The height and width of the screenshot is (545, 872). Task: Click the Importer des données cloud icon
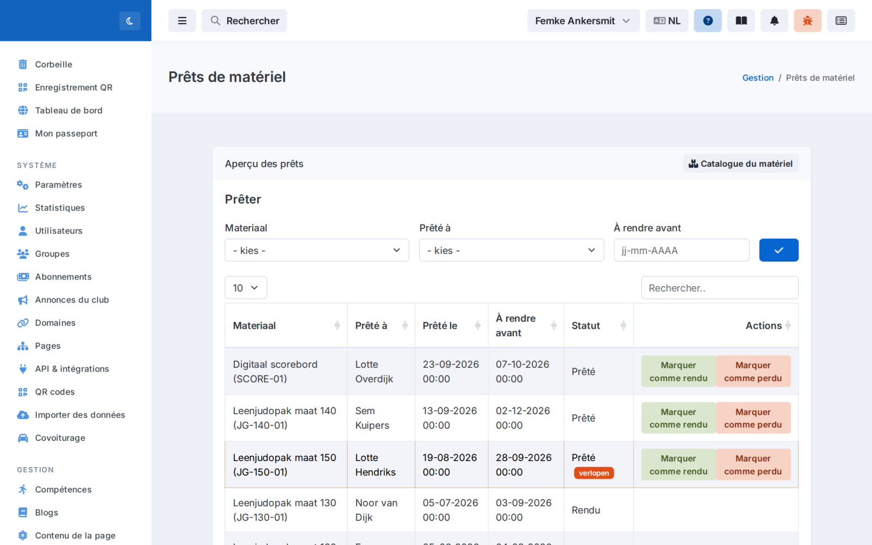pos(22,415)
